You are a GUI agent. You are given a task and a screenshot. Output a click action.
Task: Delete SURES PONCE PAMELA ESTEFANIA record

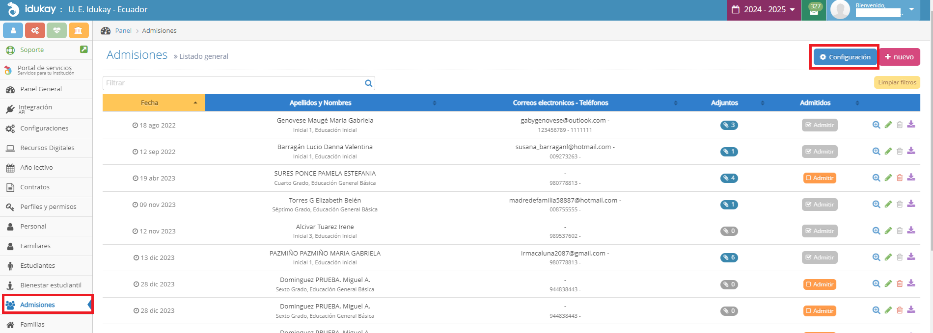coord(900,178)
